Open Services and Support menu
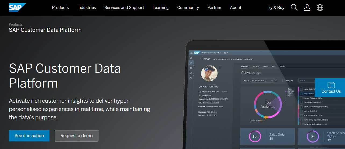Viewport: 345px width, 149px height. coord(124,8)
